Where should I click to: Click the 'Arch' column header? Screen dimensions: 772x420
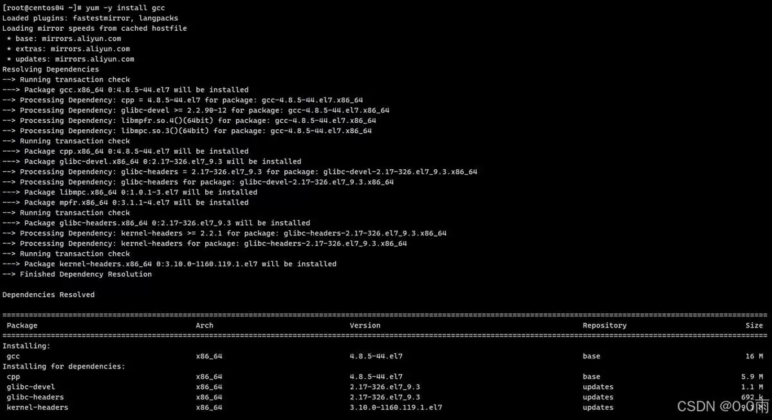tap(205, 326)
